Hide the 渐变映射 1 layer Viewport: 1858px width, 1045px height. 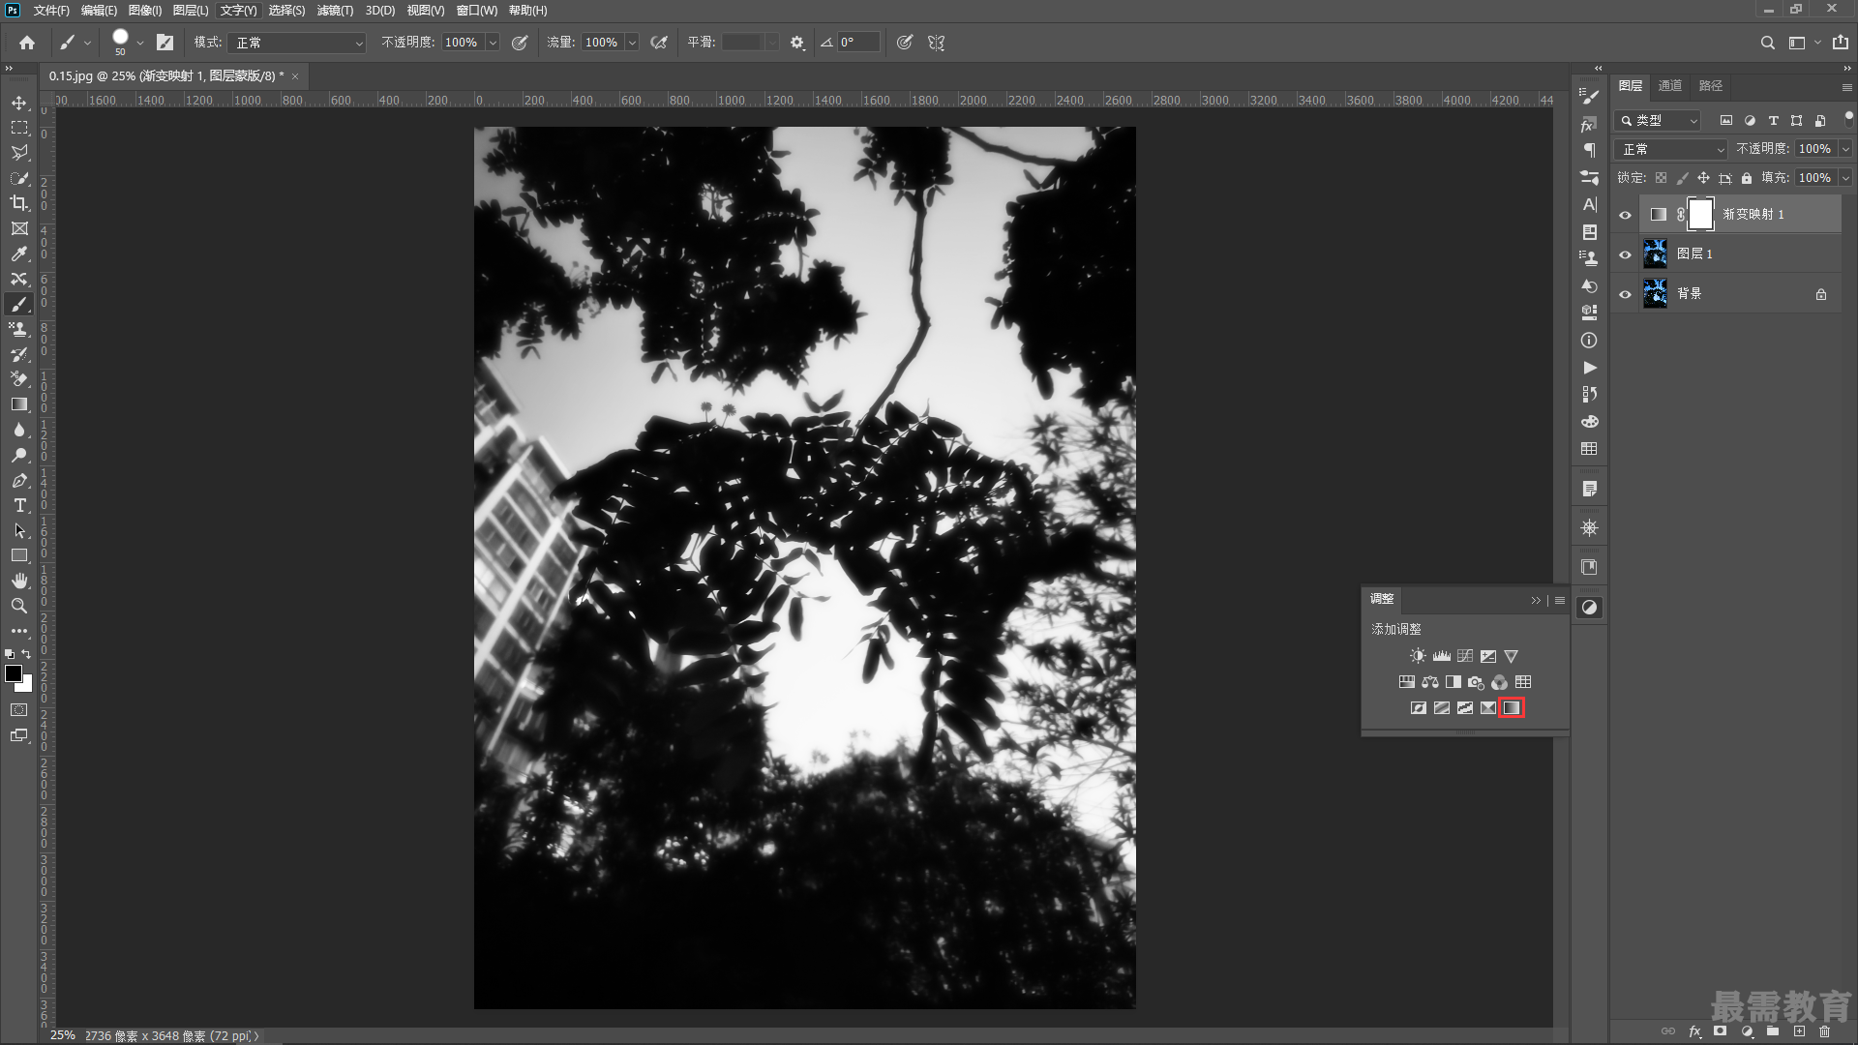click(x=1626, y=215)
